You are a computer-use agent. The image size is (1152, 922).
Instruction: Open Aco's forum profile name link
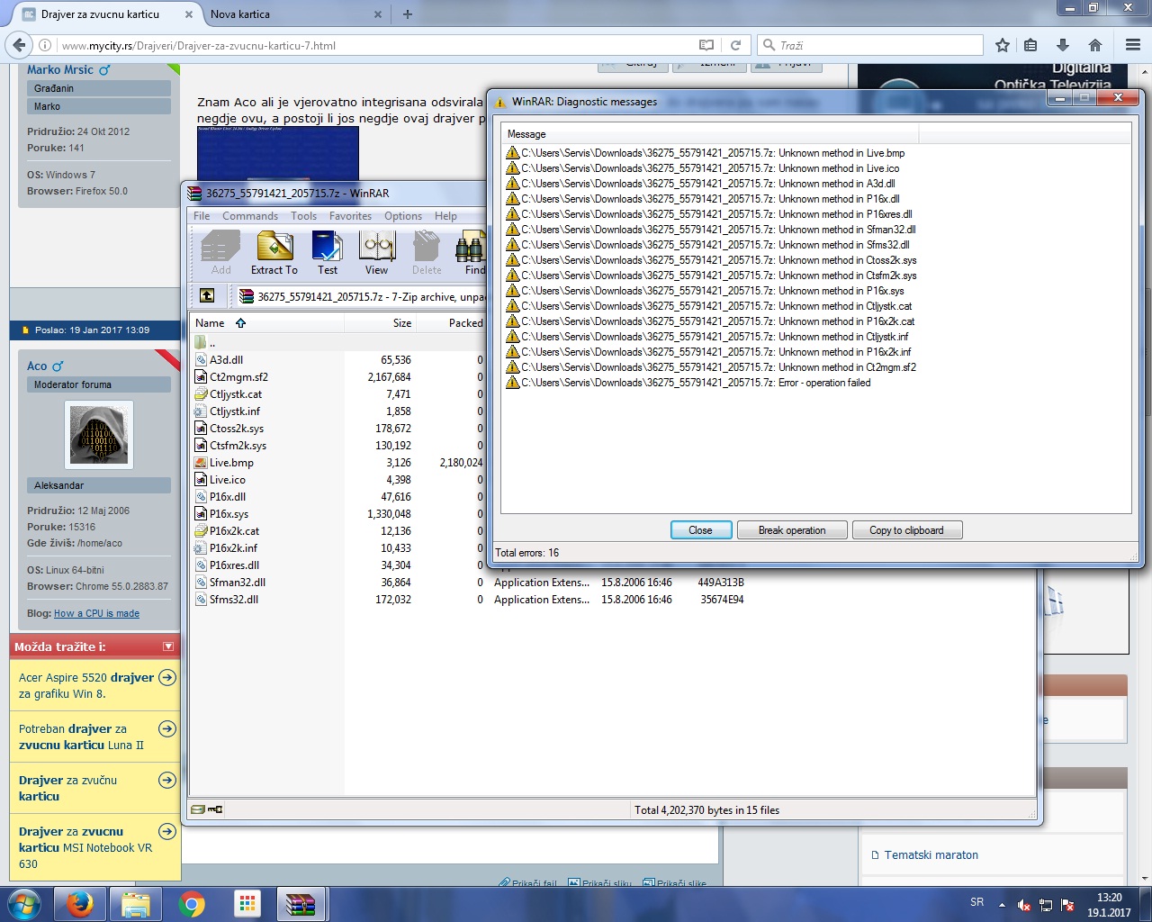coord(37,366)
